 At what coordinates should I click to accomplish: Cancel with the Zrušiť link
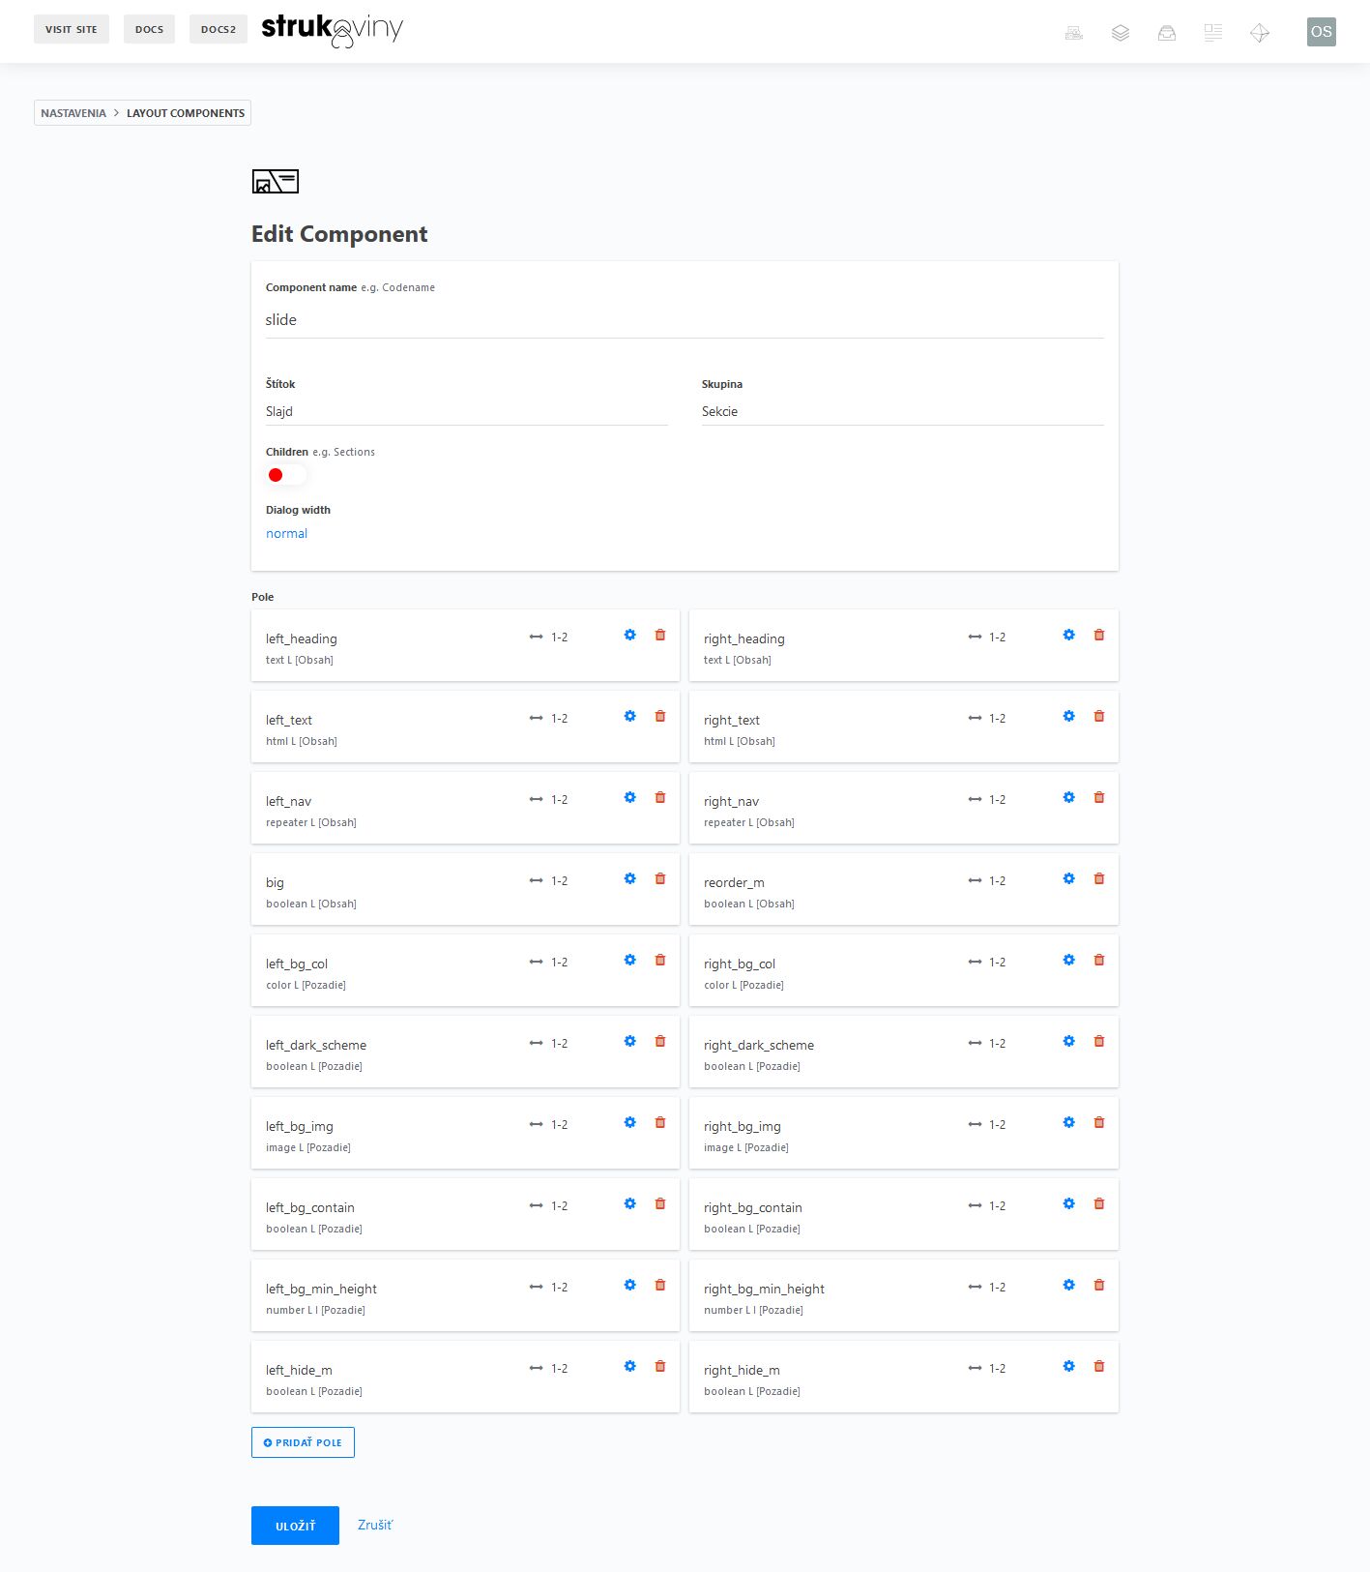tap(375, 1526)
